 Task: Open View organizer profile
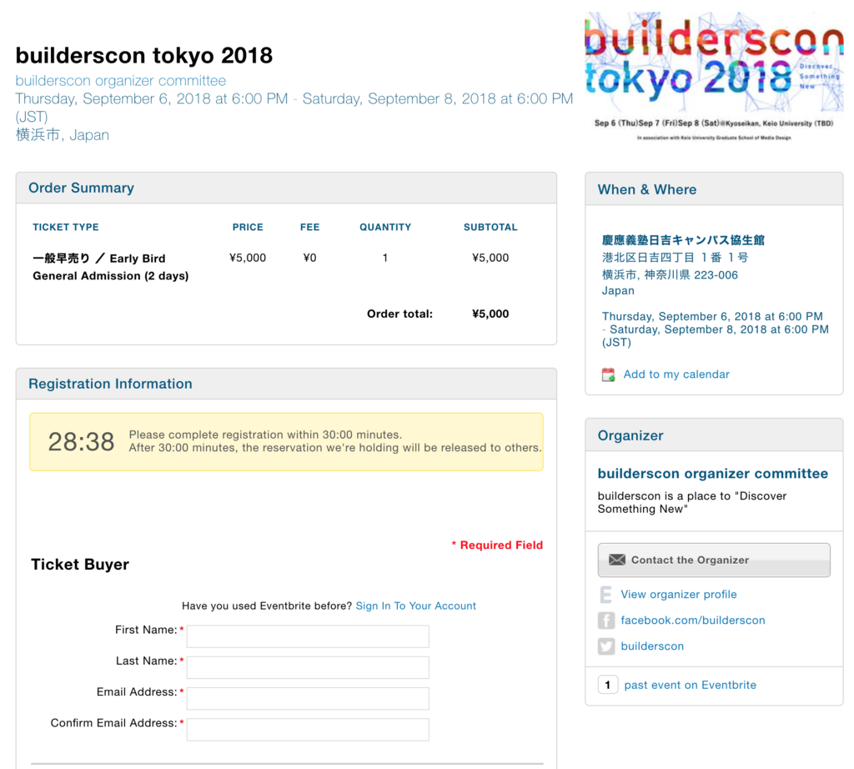click(x=678, y=594)
